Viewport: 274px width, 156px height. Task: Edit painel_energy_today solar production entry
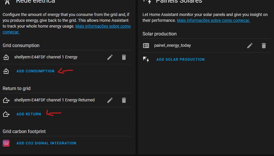250,46
